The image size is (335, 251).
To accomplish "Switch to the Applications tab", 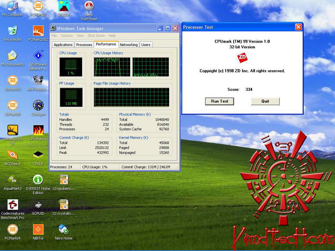I will coord(63,45).
